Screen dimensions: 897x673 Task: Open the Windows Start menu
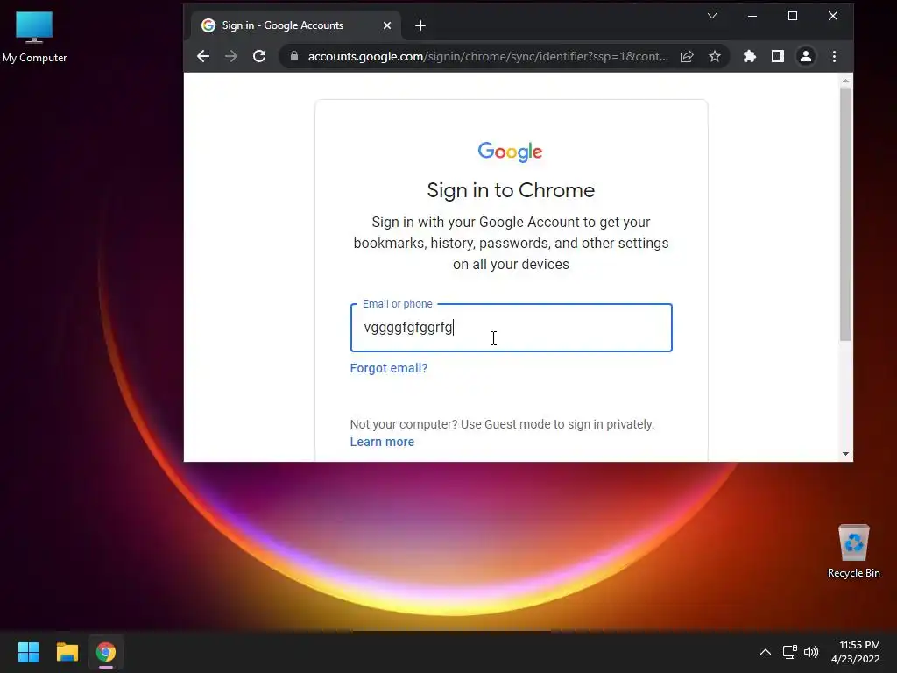28,652
